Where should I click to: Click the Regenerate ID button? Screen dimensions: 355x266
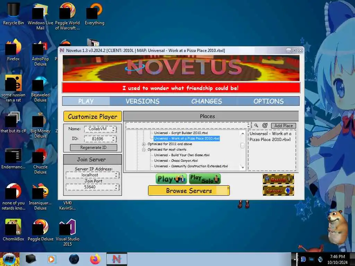click(x=94, y=148)
